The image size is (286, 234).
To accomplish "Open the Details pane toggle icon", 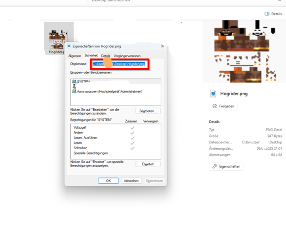I will click(267, 14).
